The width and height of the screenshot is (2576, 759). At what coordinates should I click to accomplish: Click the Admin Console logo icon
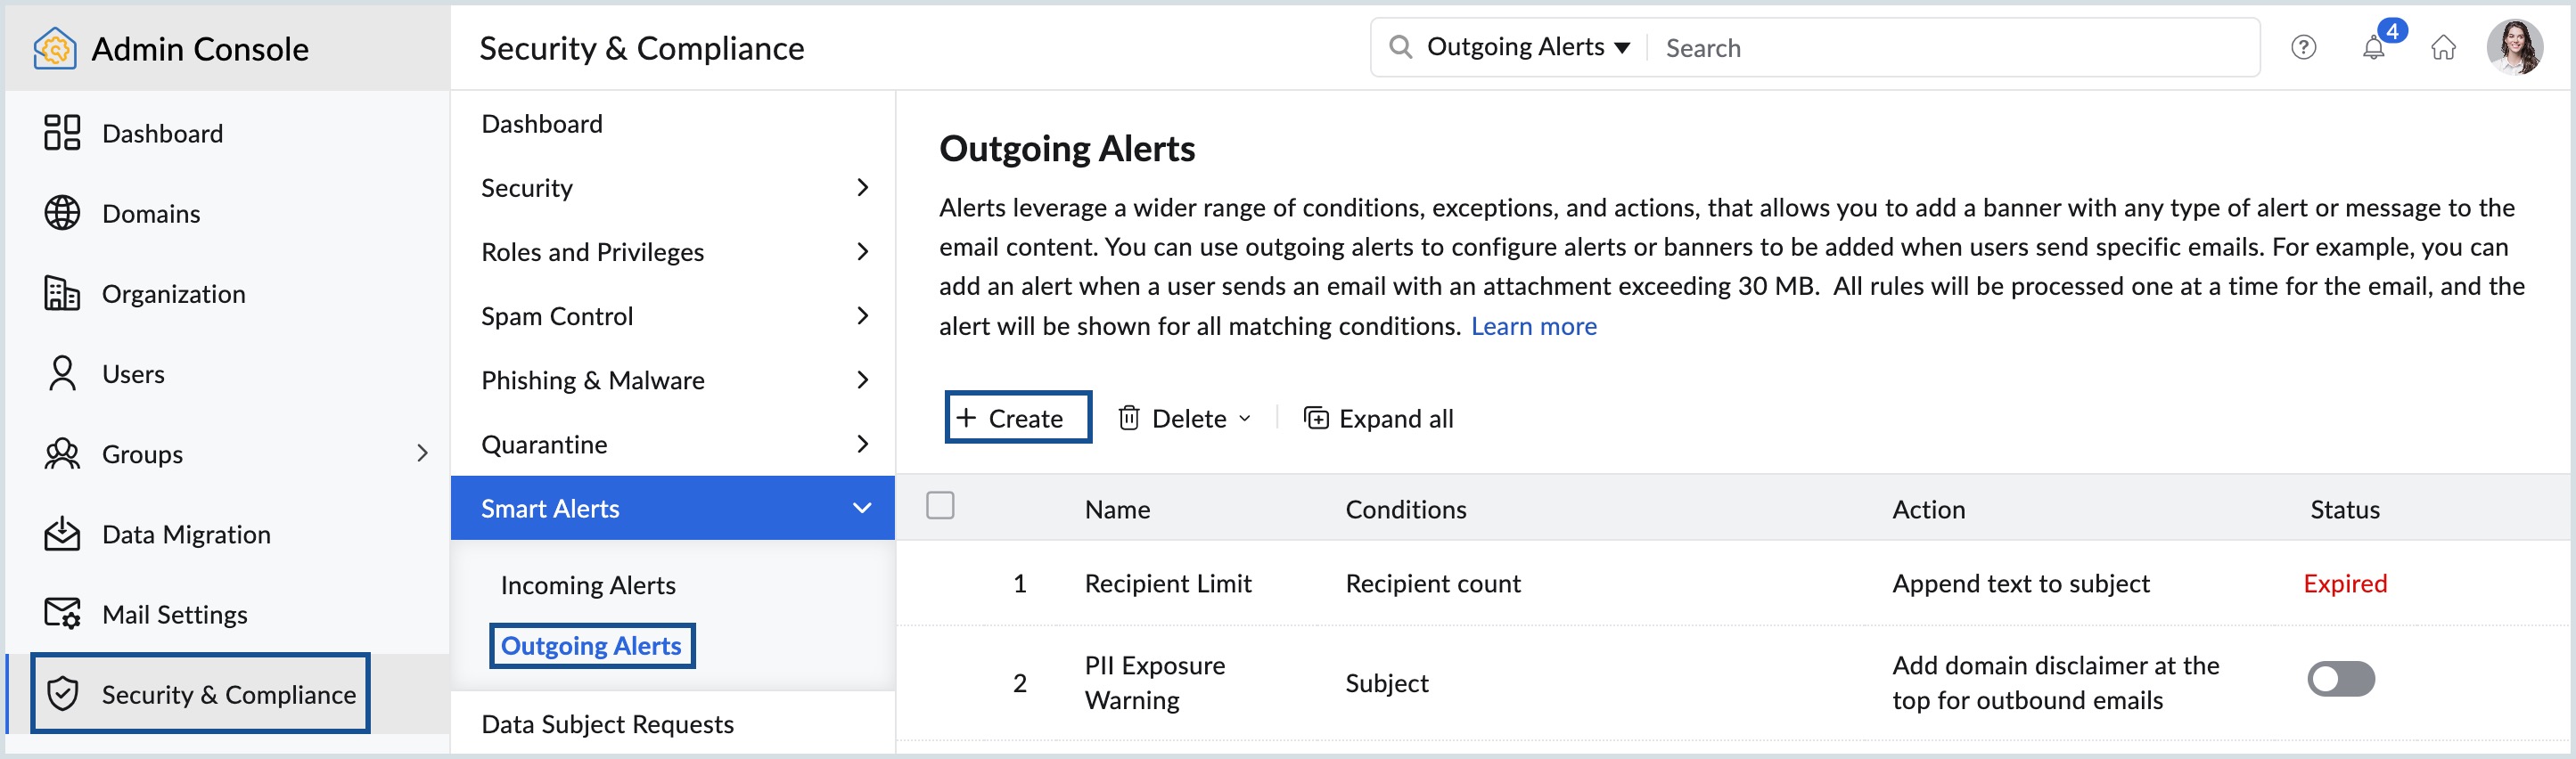[x=55, y=48]
